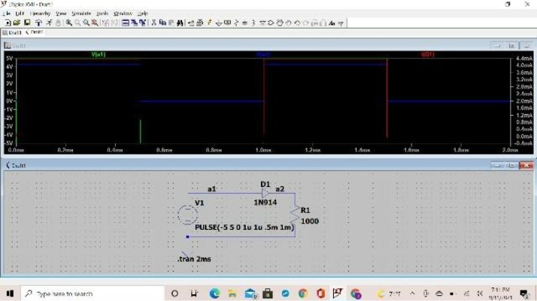Open the Mail app from the taskbar
This screenshot has height=301, width=537.
[x=250, y=293]
